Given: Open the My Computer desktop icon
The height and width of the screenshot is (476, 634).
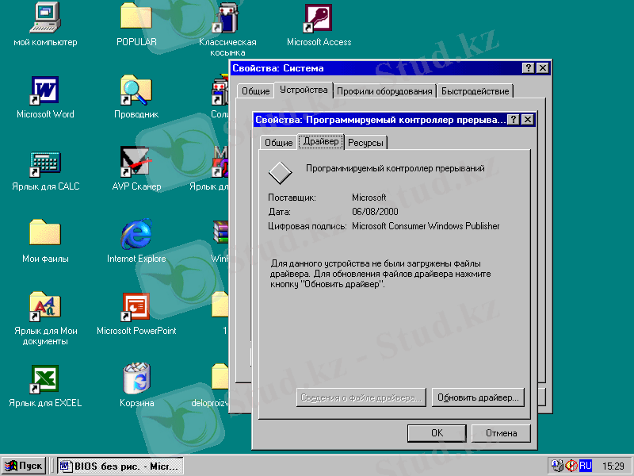Looking at the screenshot, I should pyautogui.click(x=45, y=18).
